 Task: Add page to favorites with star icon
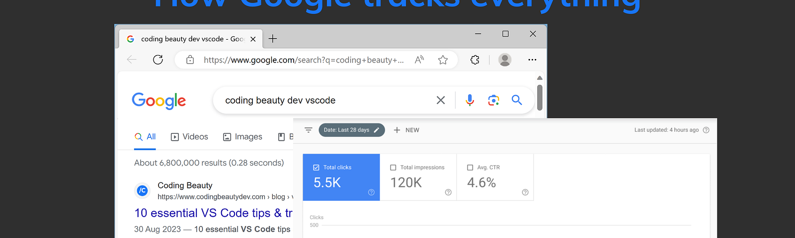[443, 60]
